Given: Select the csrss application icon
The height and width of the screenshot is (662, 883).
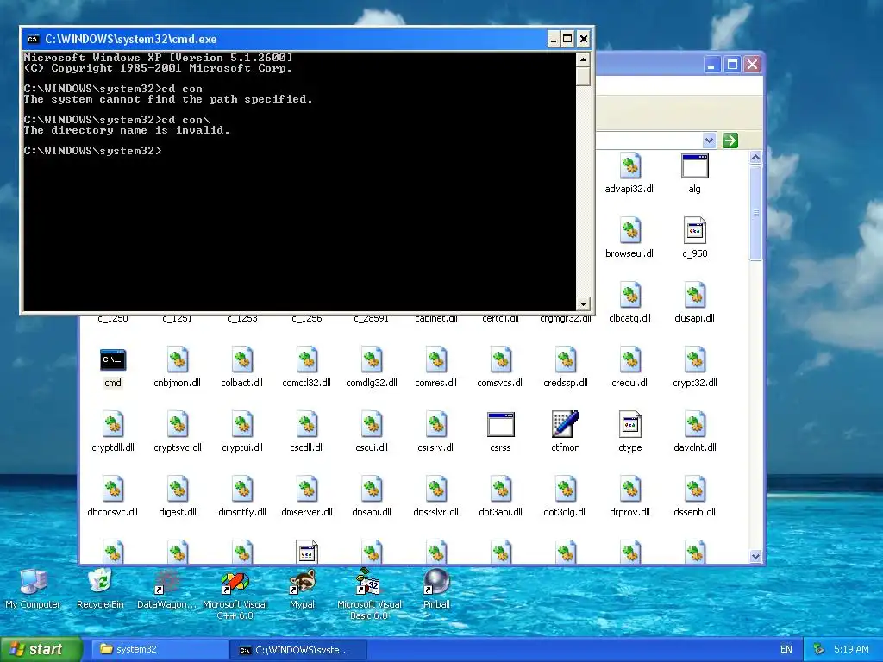Looking at the screenshot, I should [x=501, y=425].
